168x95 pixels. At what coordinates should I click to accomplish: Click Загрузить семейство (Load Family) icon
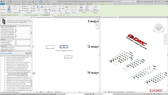pos(81,7)
